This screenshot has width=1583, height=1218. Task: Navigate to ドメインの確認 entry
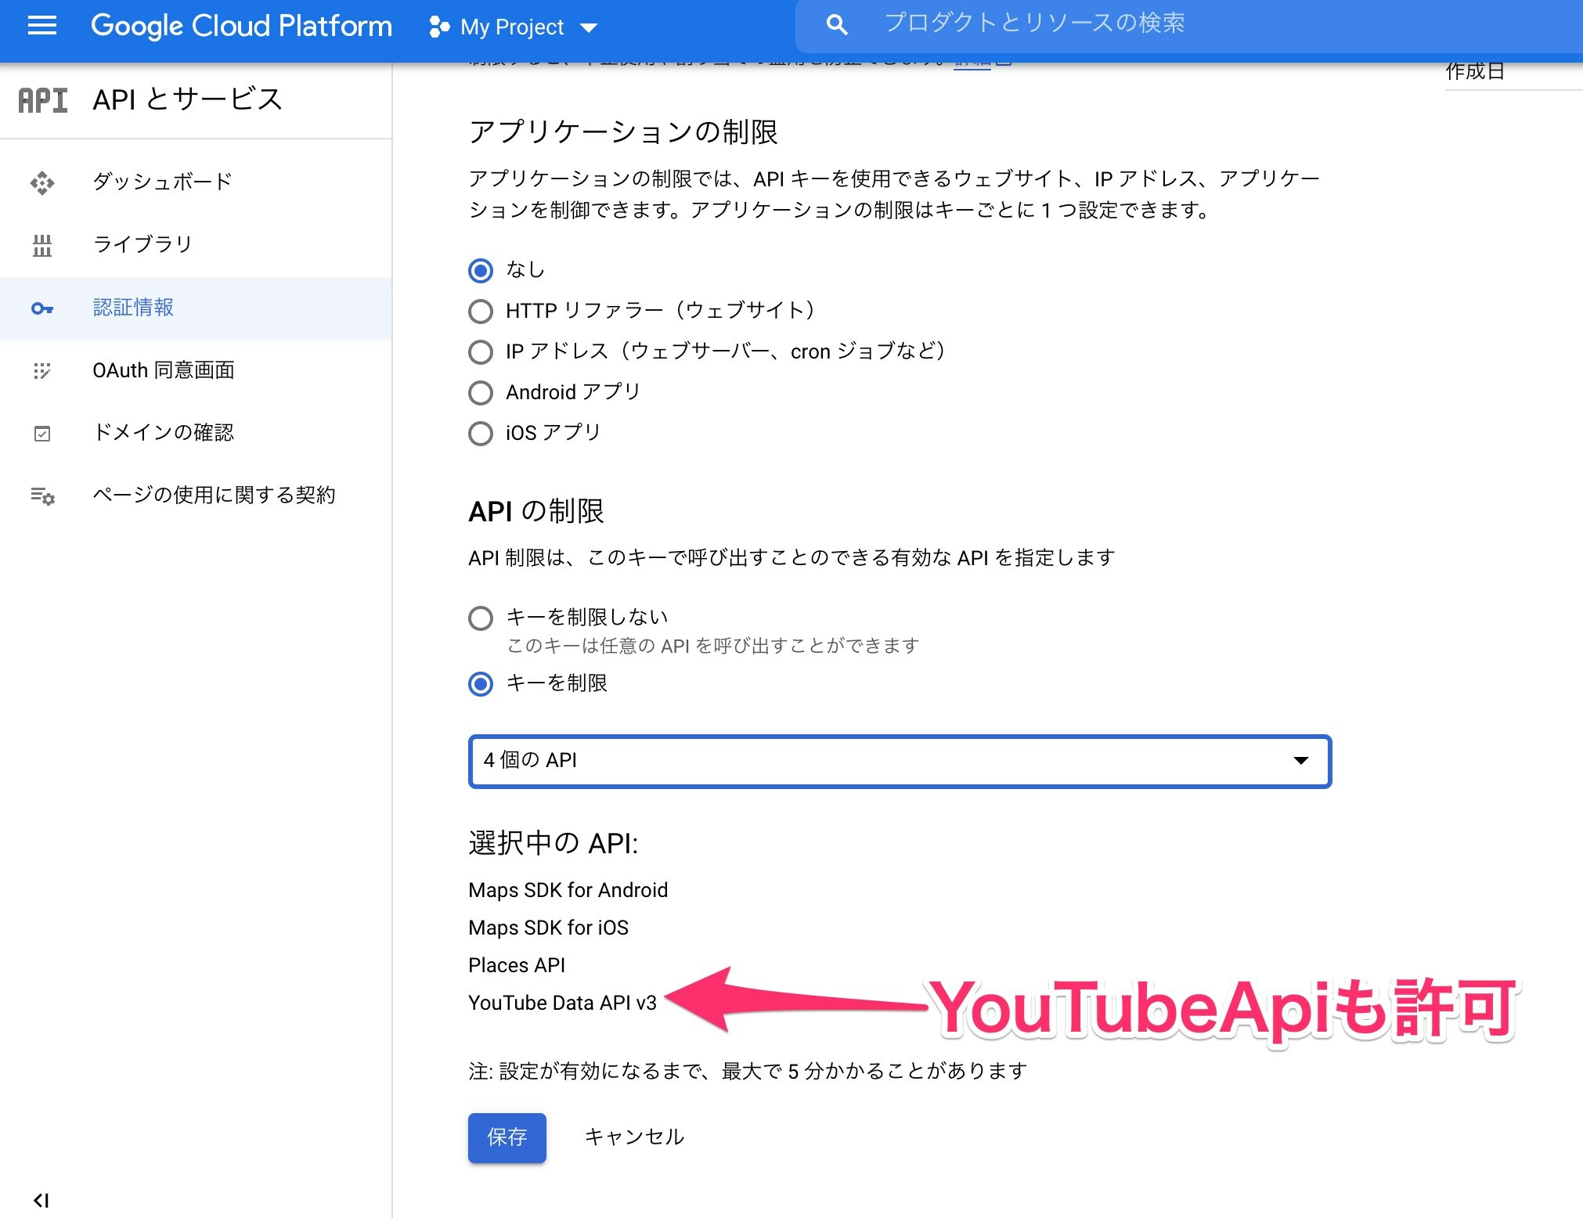[x=163, y=432]
